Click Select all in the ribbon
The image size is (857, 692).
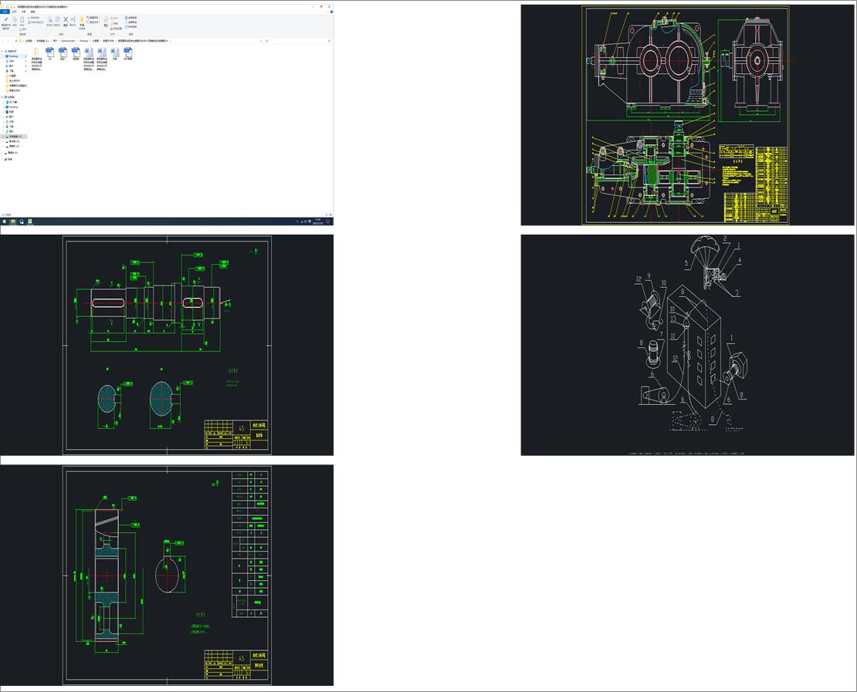130,18
